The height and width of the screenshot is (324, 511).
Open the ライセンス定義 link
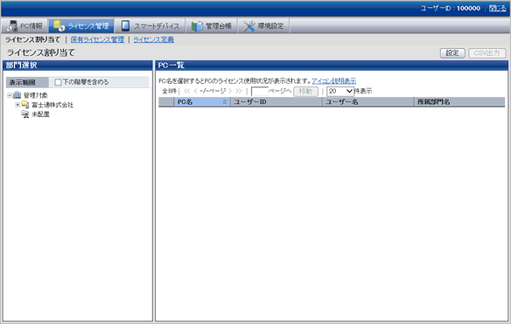153,39
